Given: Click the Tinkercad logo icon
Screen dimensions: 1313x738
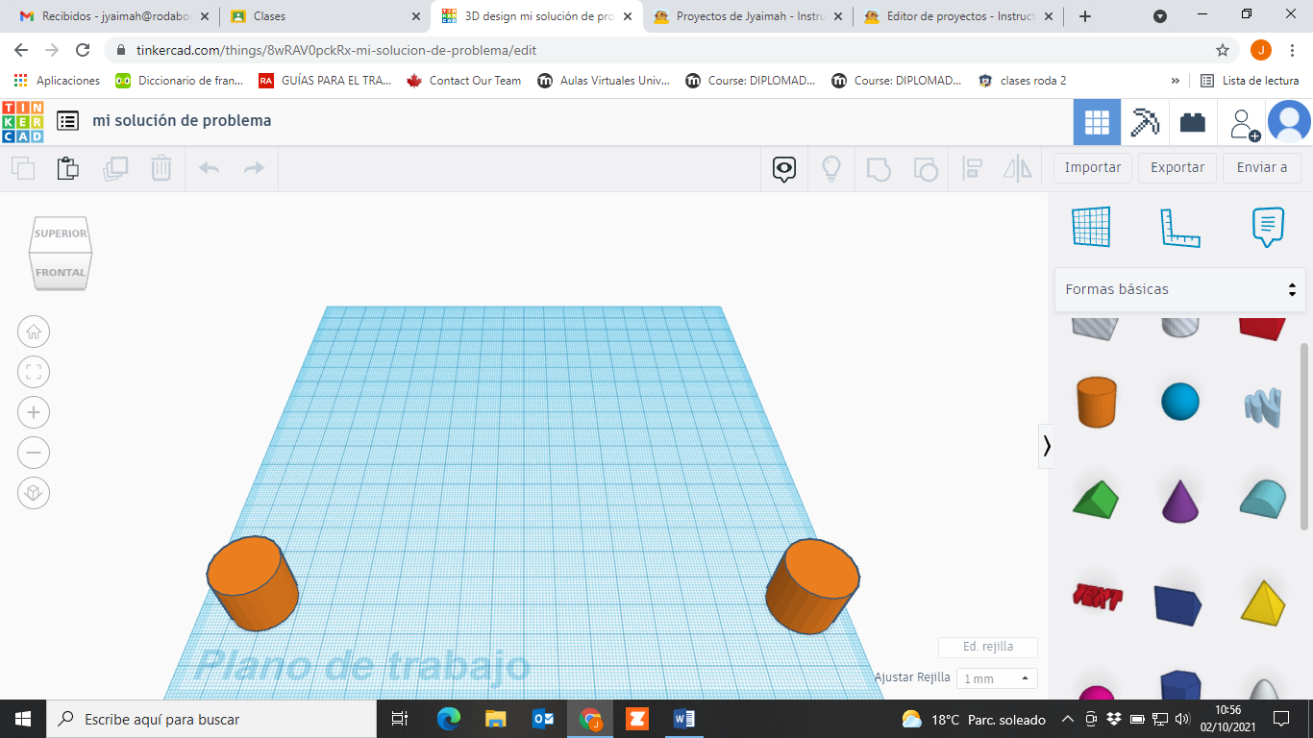Looking at the screenshot, I should (23, 121).
